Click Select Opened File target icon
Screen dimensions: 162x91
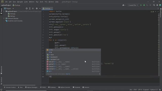[x=27, y=8]
